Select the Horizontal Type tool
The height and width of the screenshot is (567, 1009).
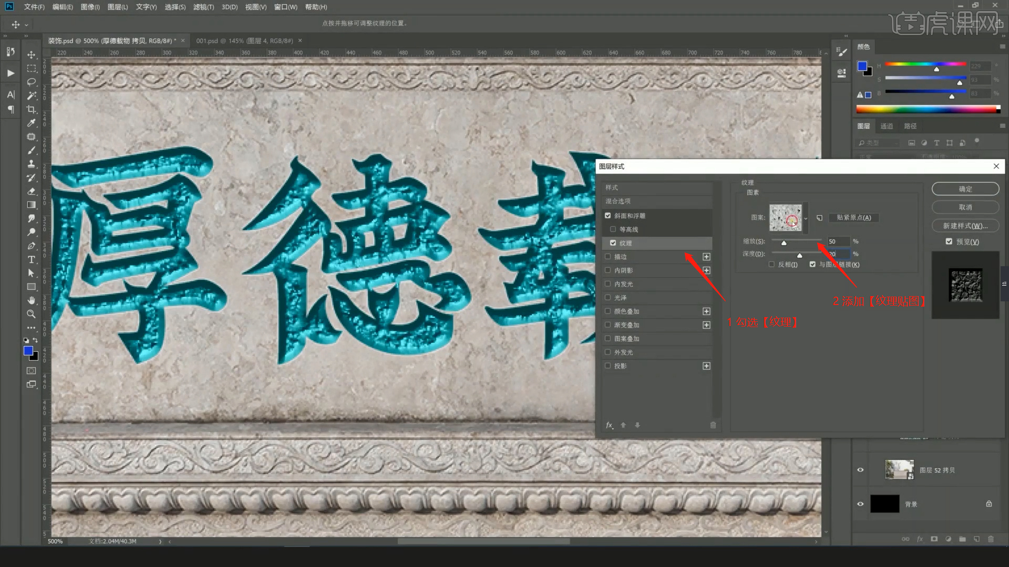31,259
